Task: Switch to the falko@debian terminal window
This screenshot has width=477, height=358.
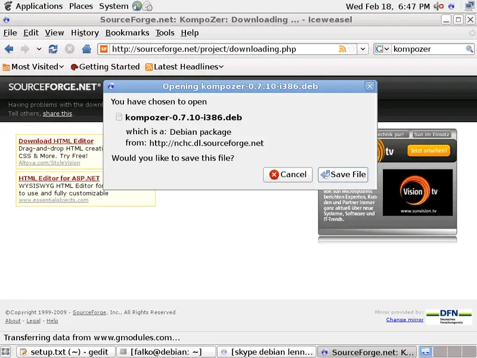Action: pos(166,352)
